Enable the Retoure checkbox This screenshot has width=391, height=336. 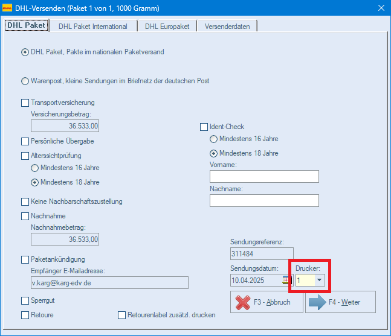(25, 315)
